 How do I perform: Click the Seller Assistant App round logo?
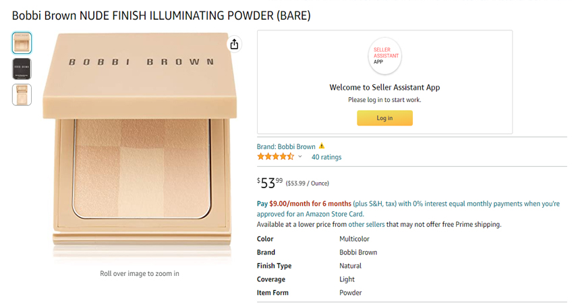(385, 57)
